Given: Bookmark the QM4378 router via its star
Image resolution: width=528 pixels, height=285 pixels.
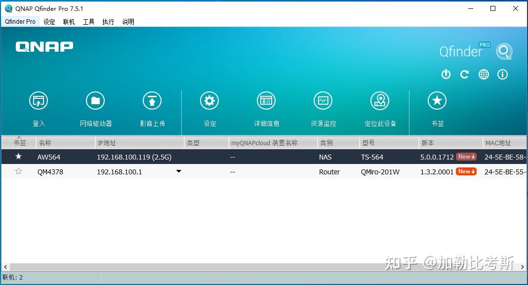Looking at the screenshot, I should pyautogui.click(x=18, y=171).
